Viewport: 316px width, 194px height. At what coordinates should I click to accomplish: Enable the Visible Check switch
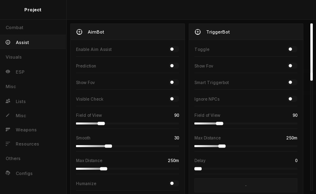click(174, 99)
